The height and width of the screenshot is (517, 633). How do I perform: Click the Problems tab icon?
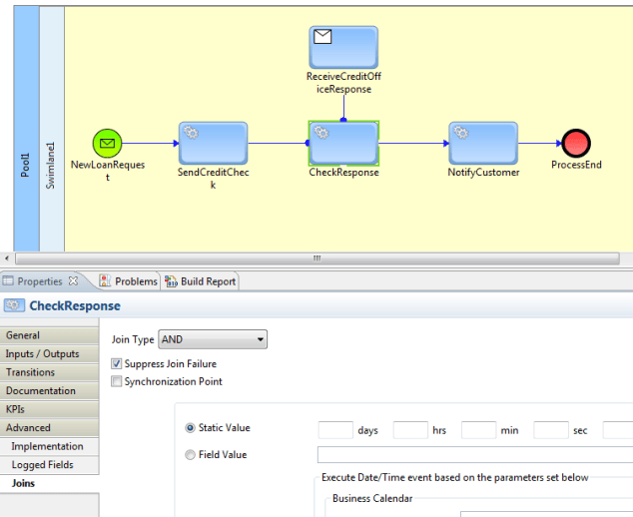click(x=105, y=280)
